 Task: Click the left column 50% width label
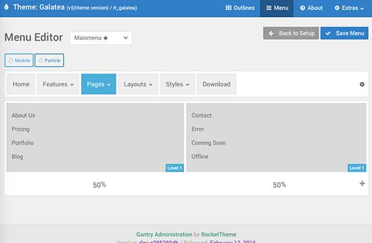(99, 185)
